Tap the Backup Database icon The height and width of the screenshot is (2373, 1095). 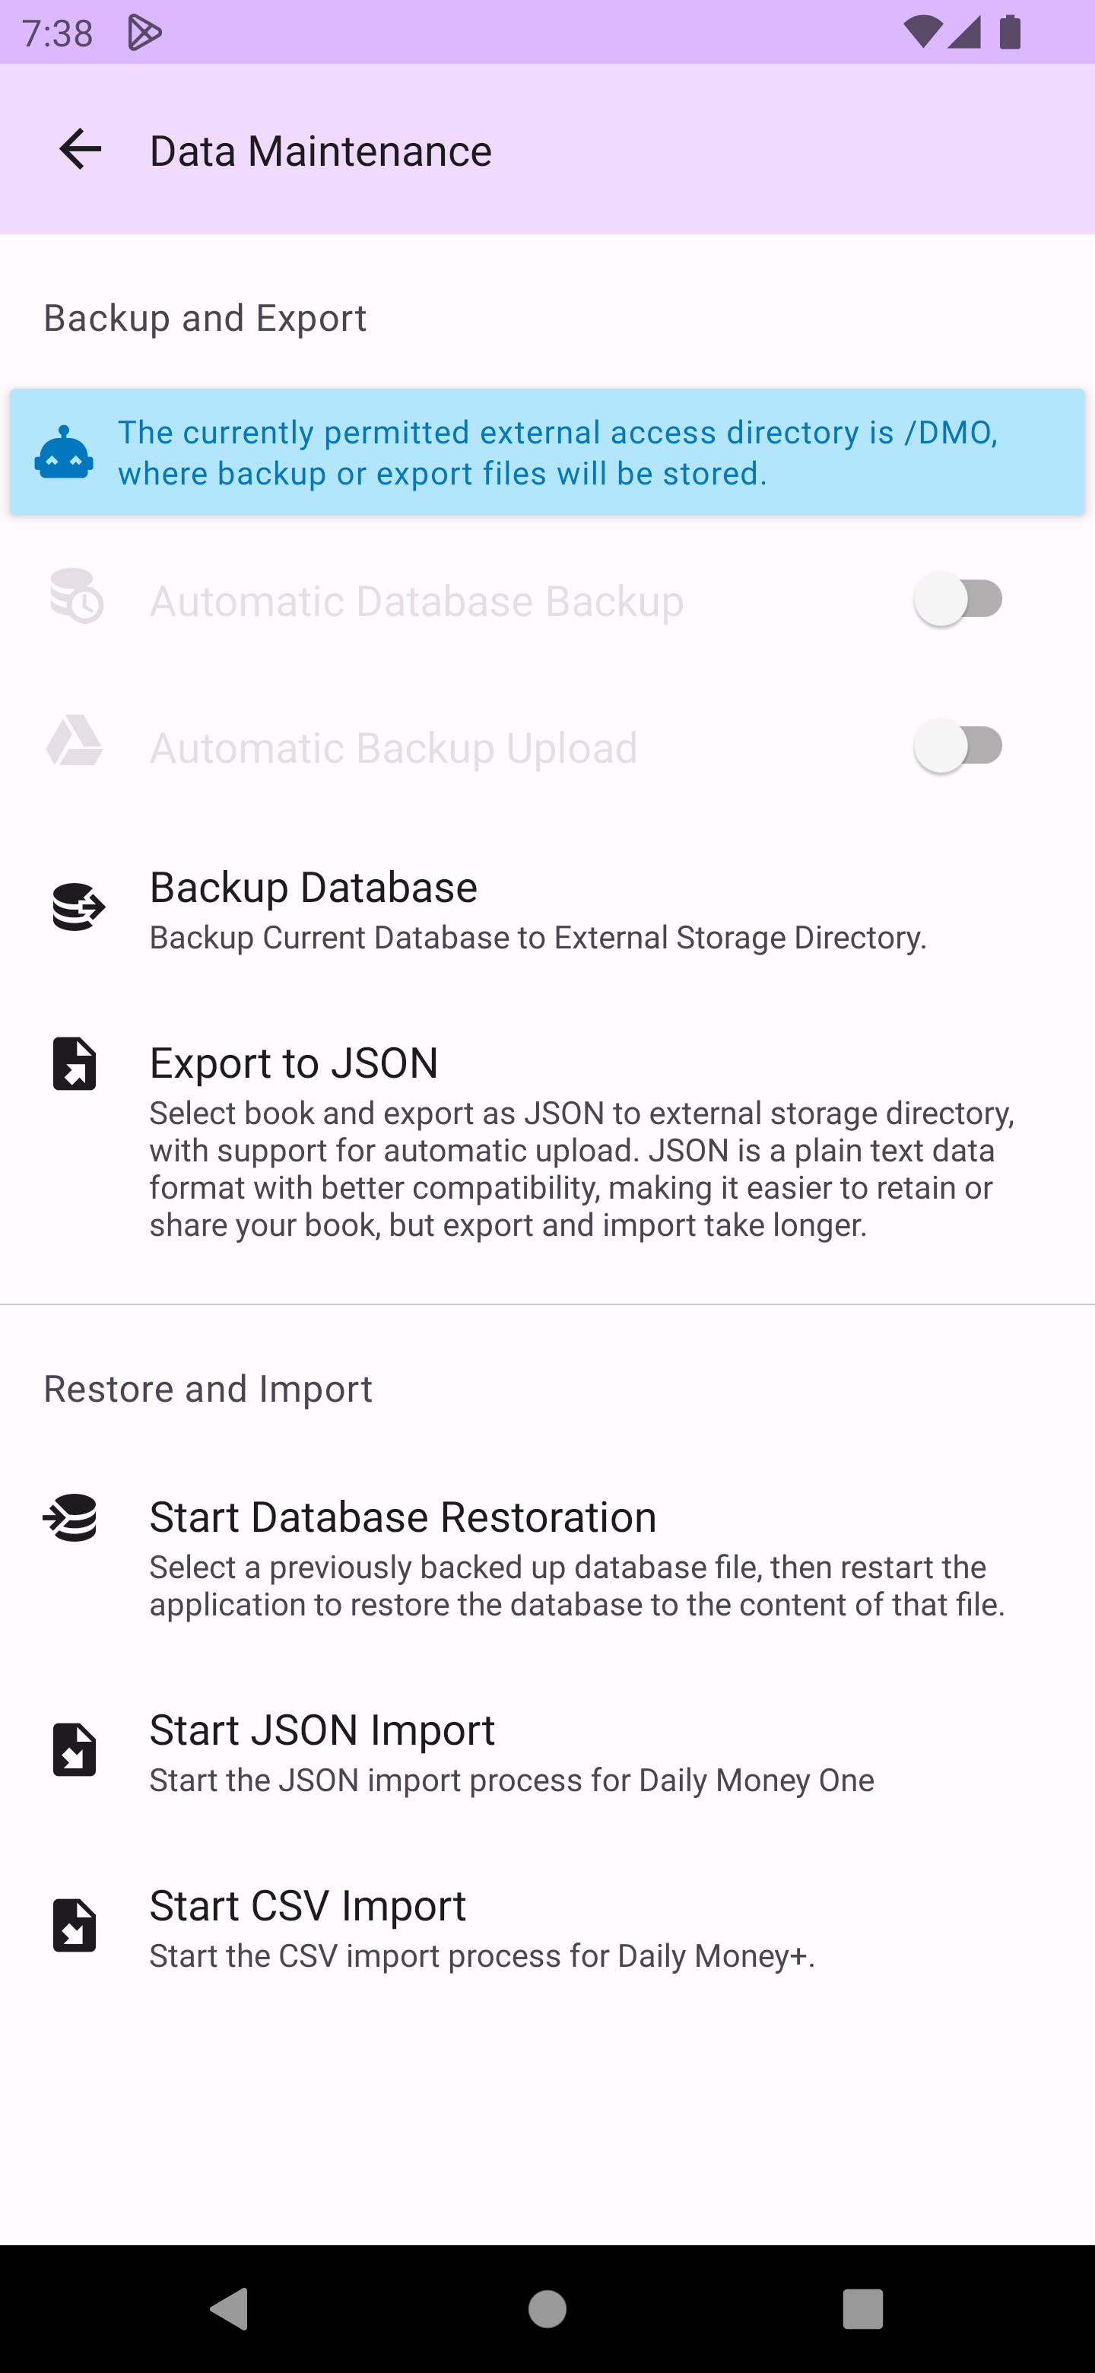(78, 907)
